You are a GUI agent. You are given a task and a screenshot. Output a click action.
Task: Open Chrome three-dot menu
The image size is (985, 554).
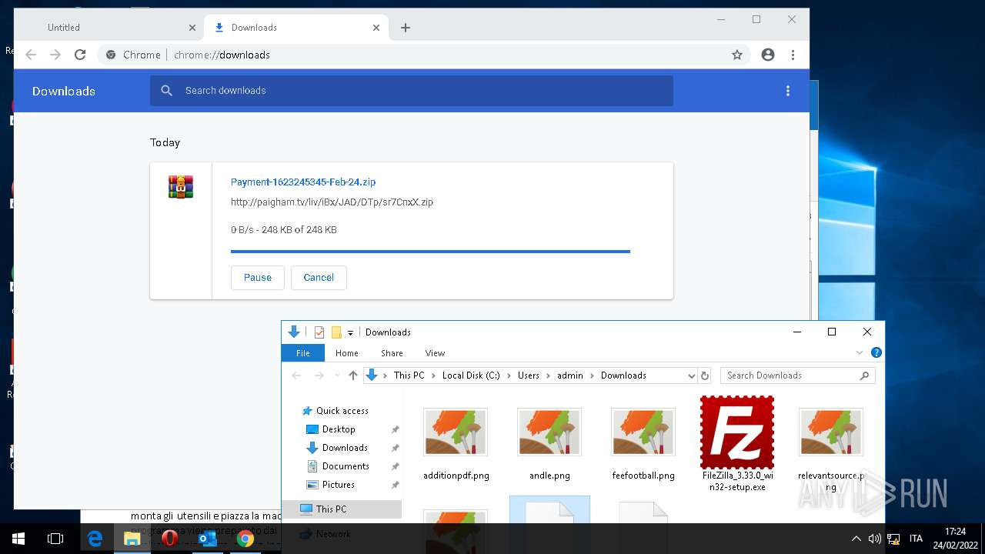pyautogui.click(x=793, y=55)
